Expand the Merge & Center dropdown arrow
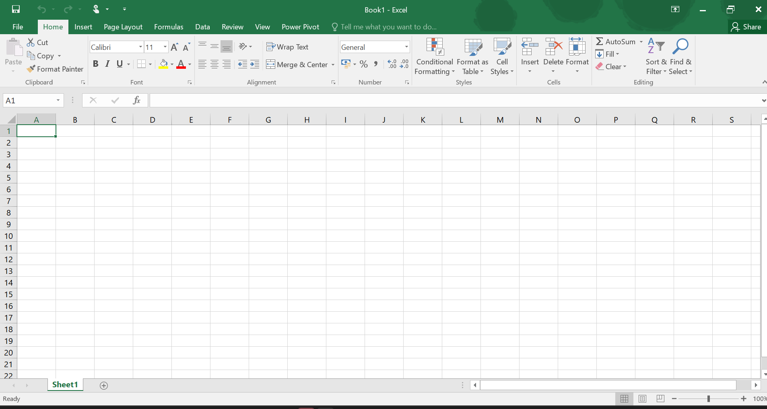The width and height of the screenshot is (767, 409). point(333,65)
